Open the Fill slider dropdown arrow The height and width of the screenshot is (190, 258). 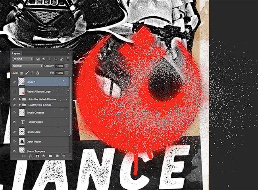(x=66, y=73)
